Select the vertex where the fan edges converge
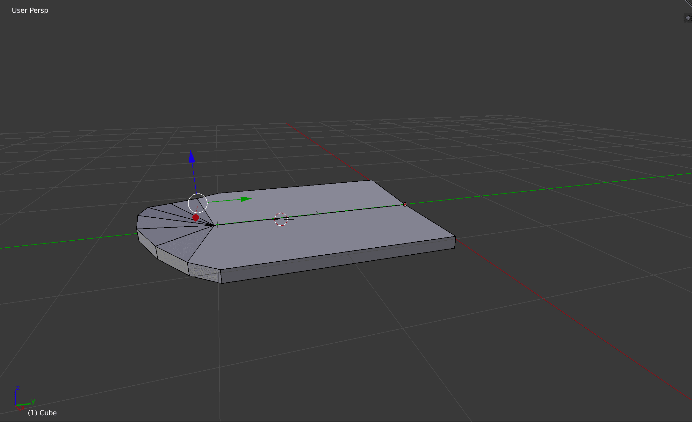 (214, 225)
